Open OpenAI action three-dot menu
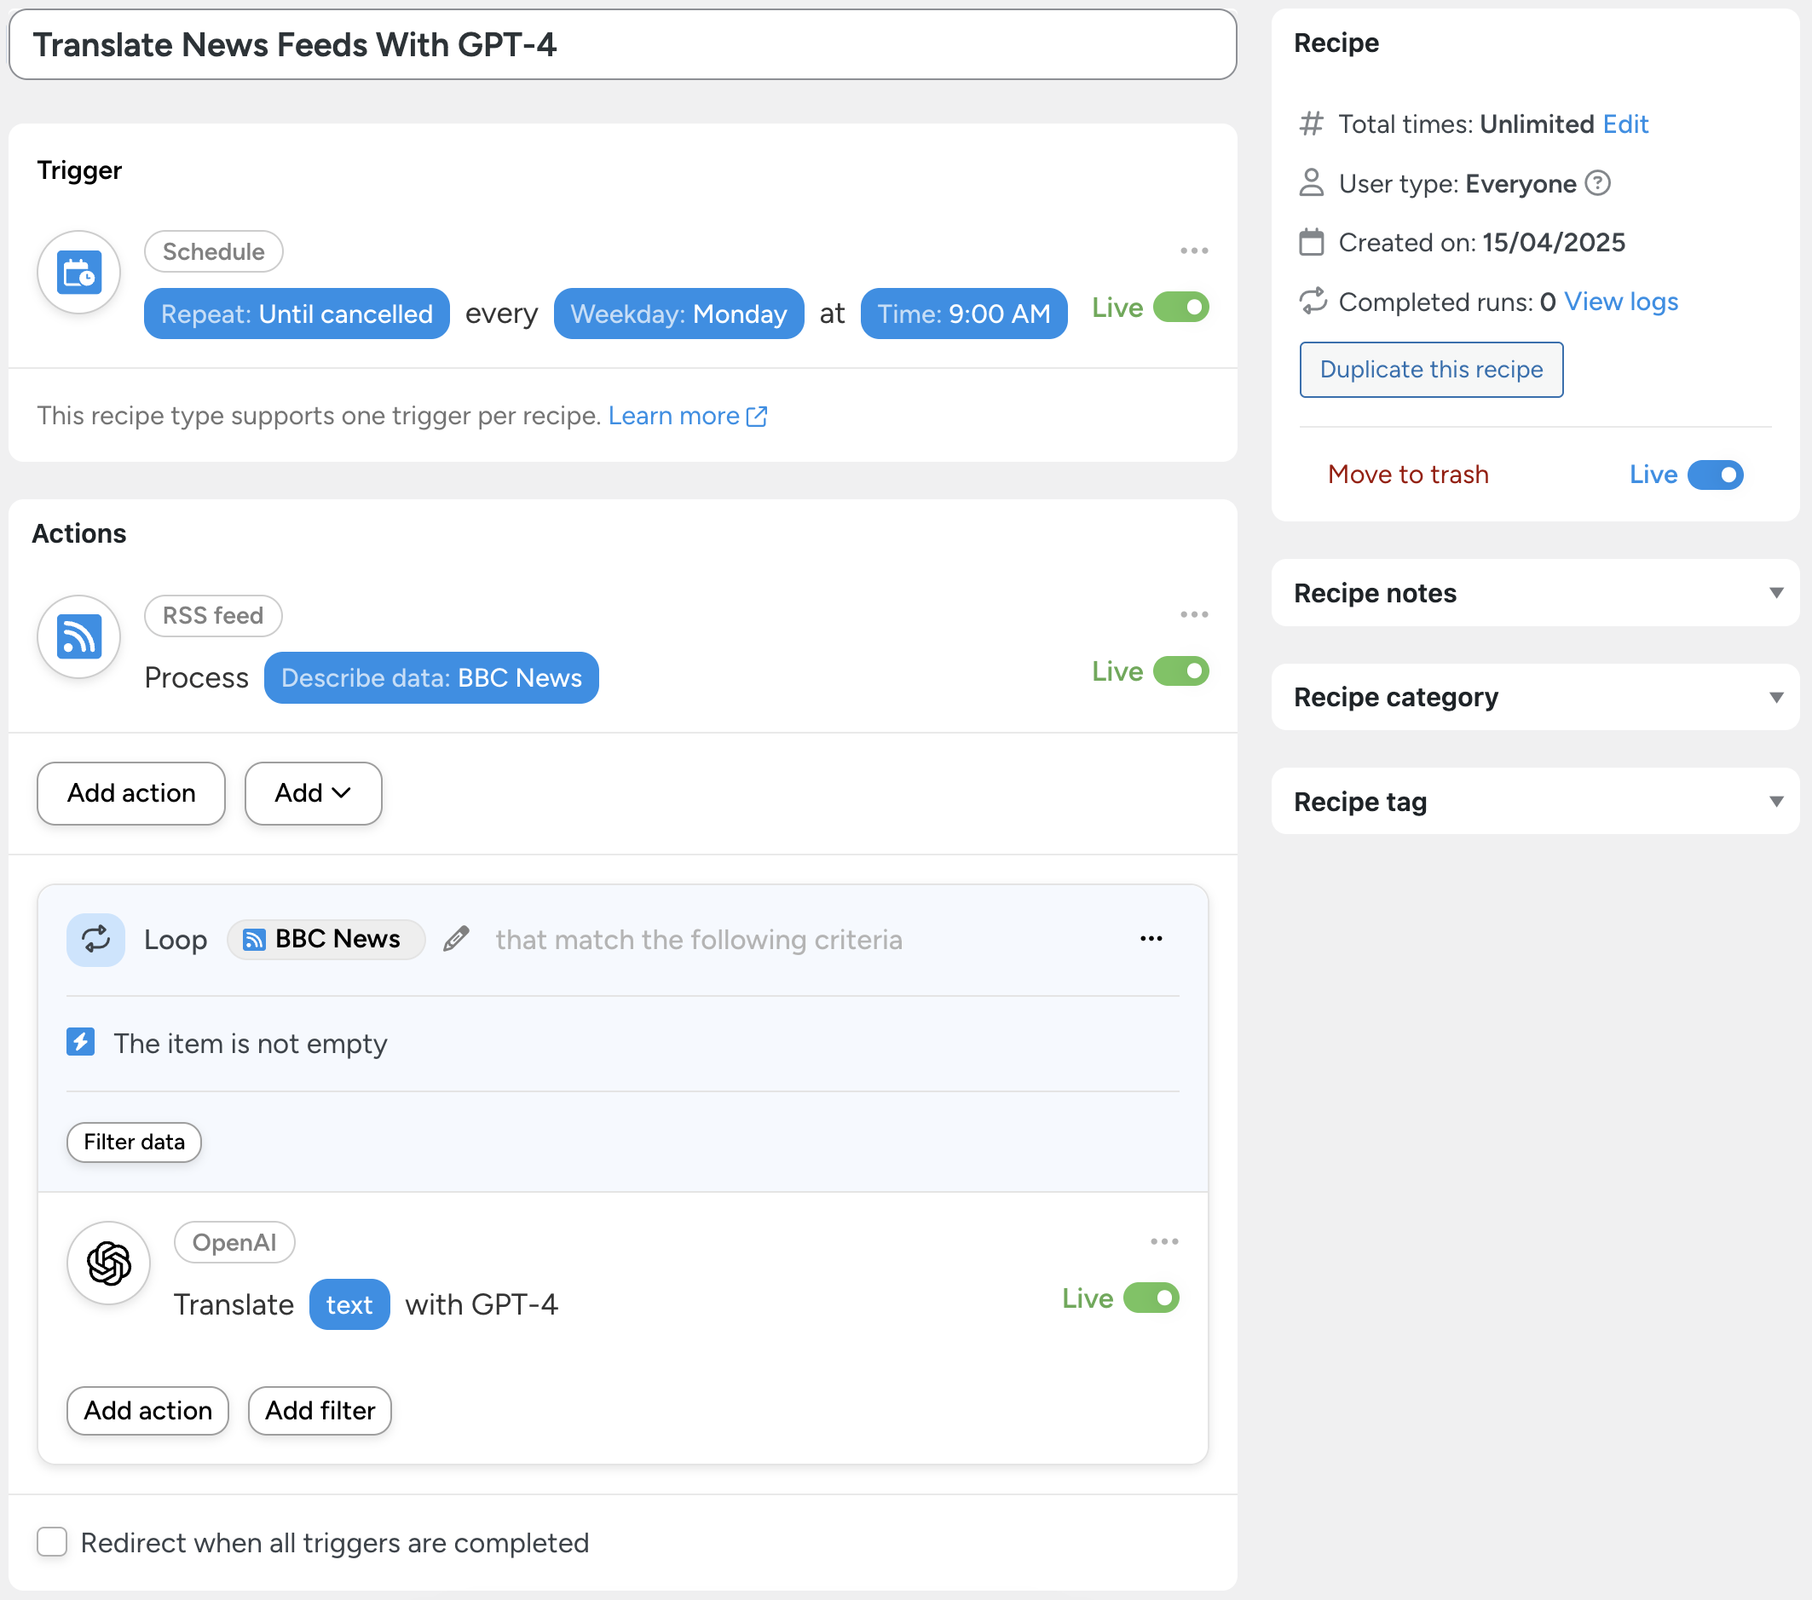 point(1163,1241)
